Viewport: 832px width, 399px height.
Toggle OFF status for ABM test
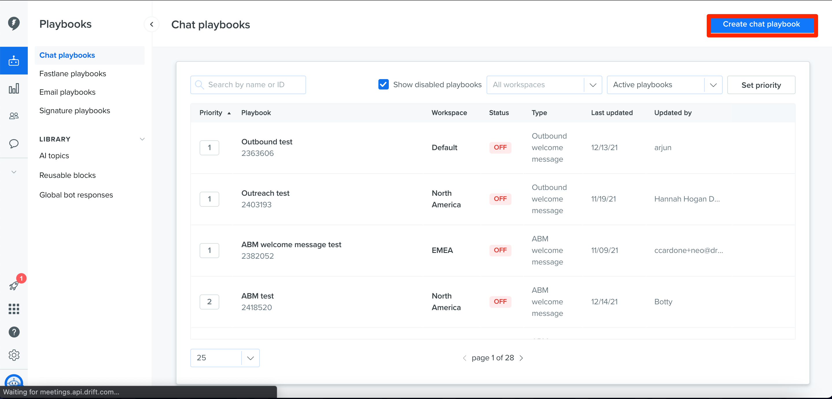point(500,302)
